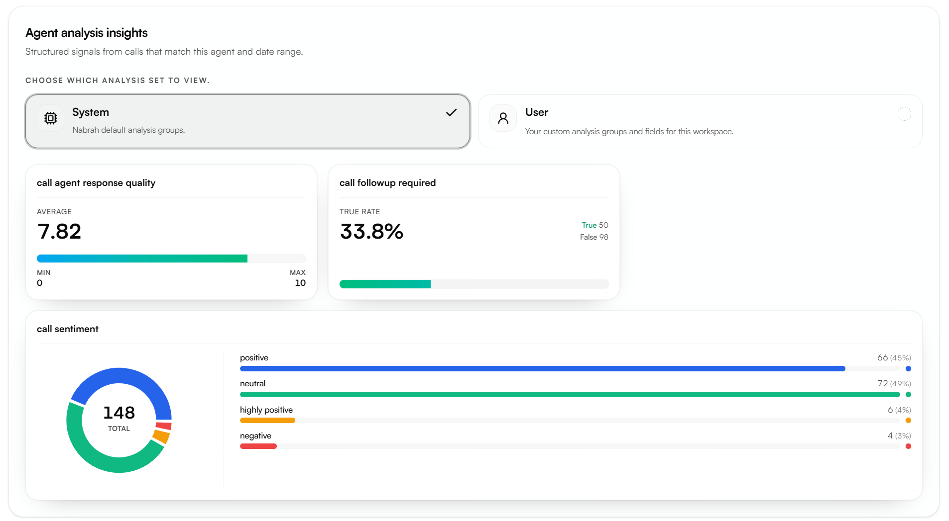Click the System chip icon
The height and width of the screenshot is (521, 949).
(x=50, y=118)
